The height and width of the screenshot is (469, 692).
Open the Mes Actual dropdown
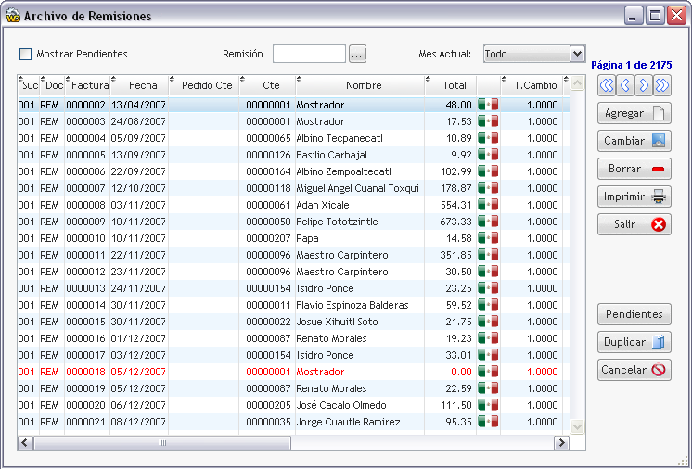coord(577,54)
